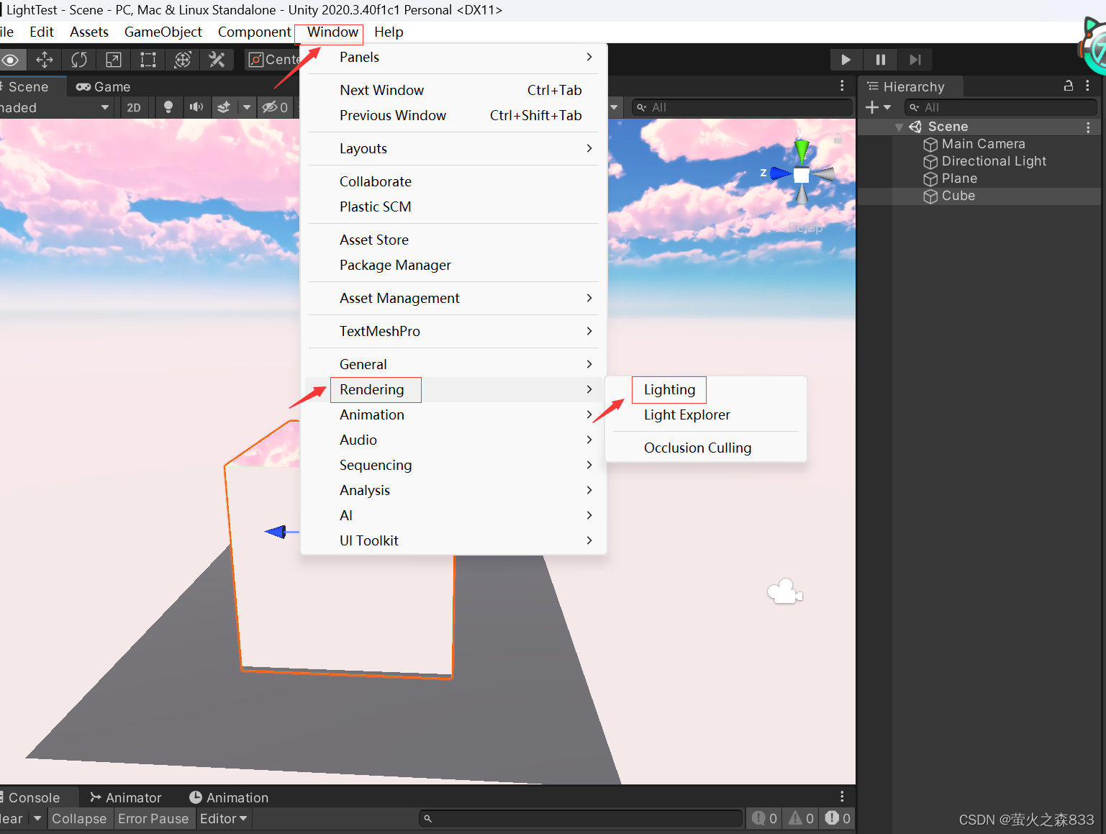
Task: Click the Pause button
Action: [880, 60]
